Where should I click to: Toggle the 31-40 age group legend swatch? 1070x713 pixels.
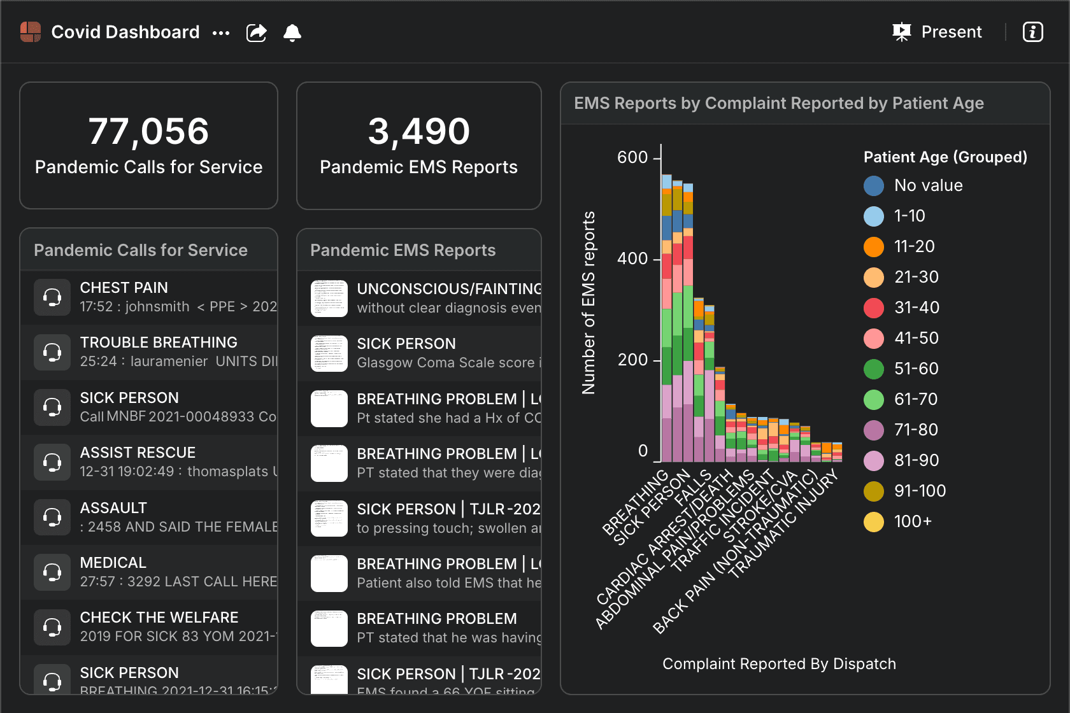(x=874, y=308)
